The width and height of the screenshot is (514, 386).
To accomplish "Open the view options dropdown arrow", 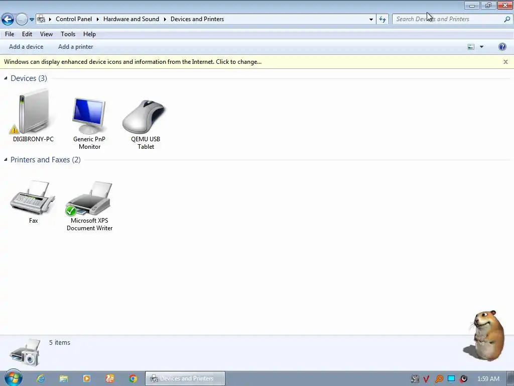I will [x=481, y=47].
